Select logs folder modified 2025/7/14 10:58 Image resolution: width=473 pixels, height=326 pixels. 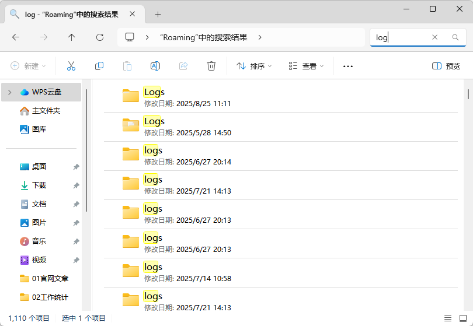click(280, 273)
